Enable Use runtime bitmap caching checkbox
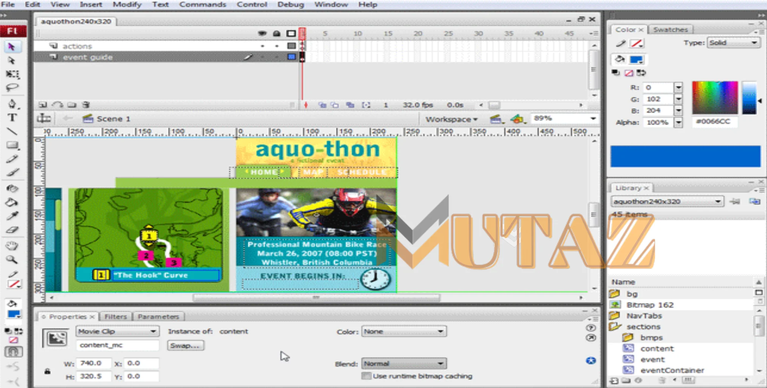This screenshot has height=388, width=767. click(366, 376)
